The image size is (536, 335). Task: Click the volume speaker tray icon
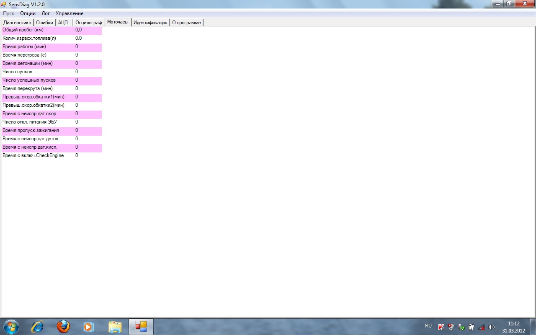pos(492,327)
